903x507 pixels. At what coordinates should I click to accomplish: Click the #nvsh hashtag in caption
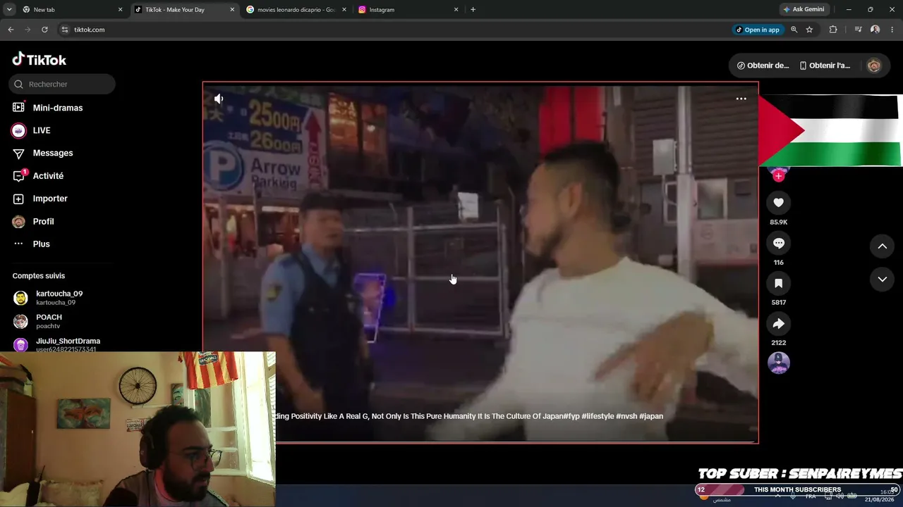[626, 416]
